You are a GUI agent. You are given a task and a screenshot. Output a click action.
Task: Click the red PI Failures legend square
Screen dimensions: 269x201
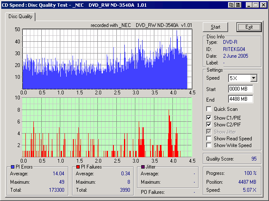[x=78, y=167]
